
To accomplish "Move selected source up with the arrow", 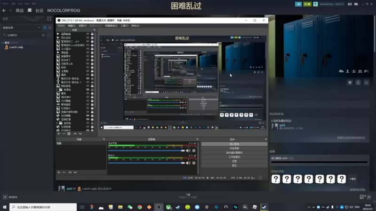I will click(x=75, y=134).
